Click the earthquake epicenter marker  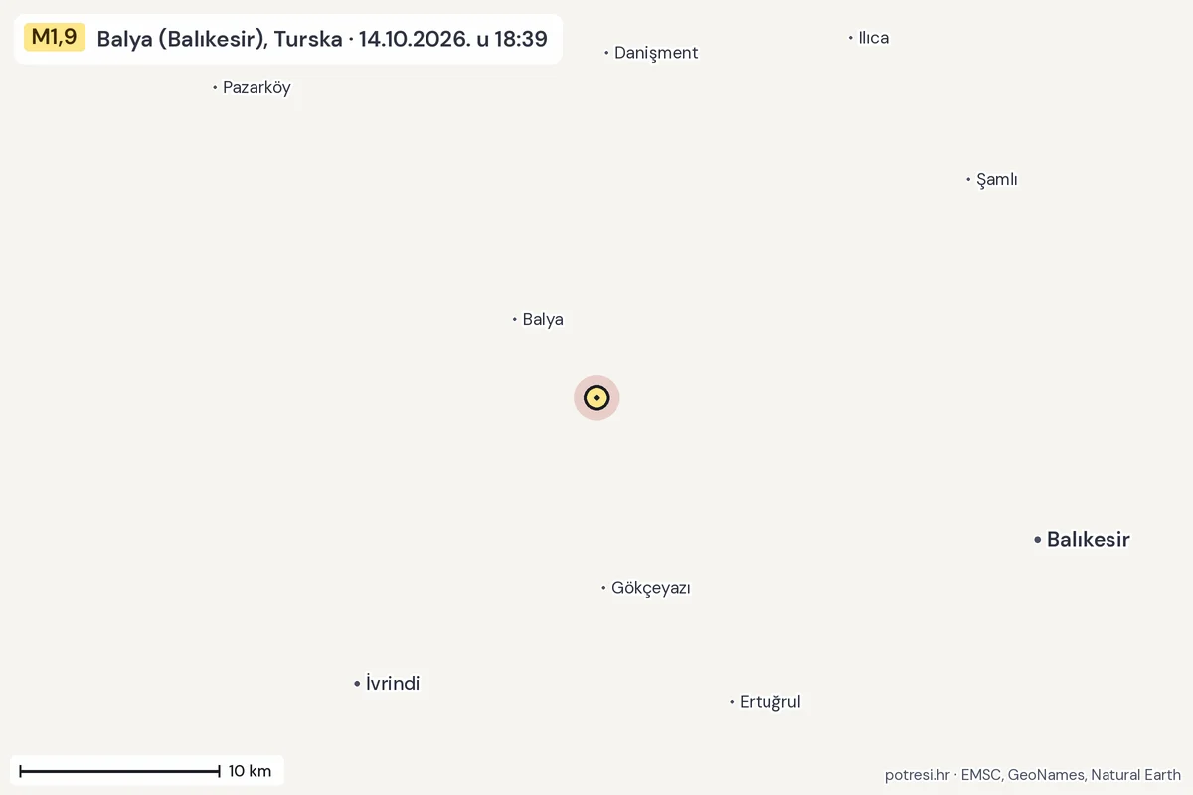tap(596, 397)
